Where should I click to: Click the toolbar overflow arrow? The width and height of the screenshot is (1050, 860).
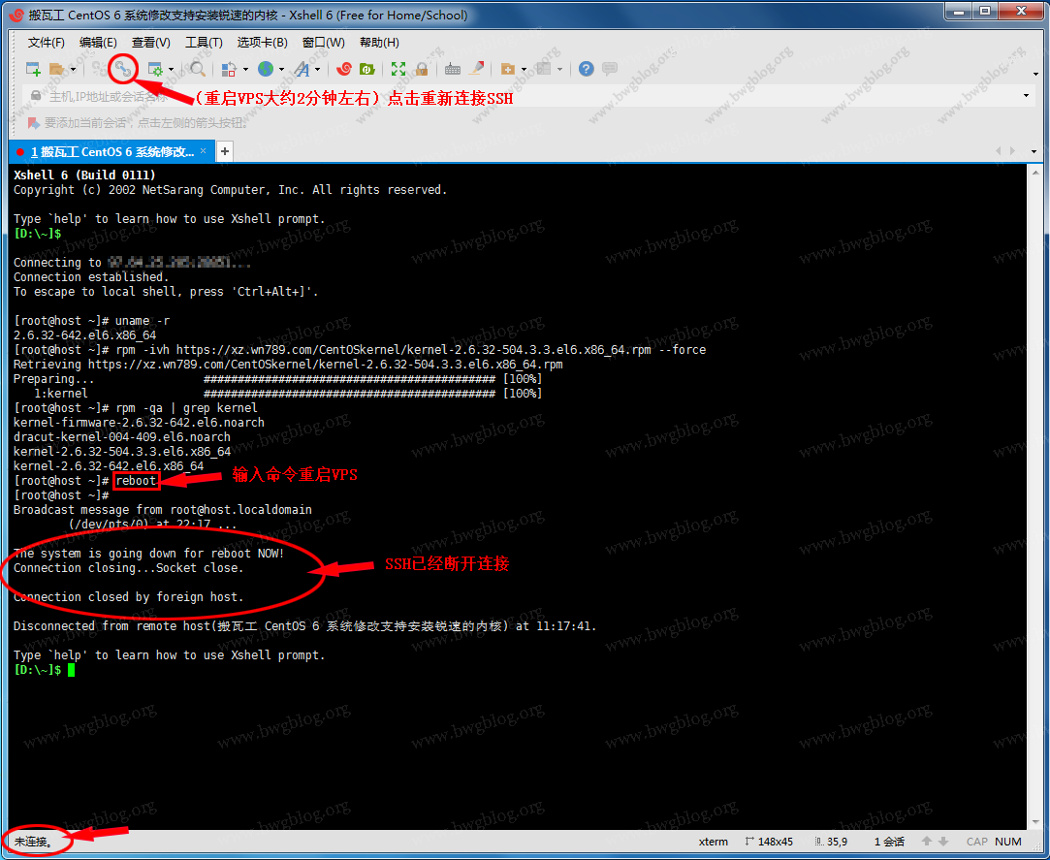tap(1035, 74)
